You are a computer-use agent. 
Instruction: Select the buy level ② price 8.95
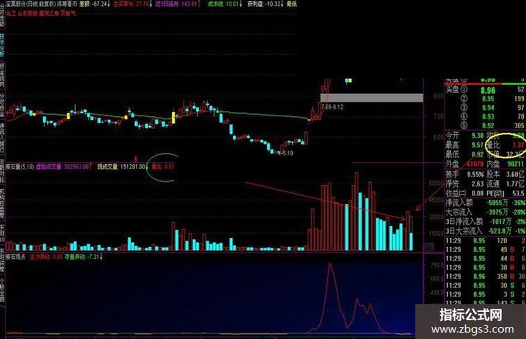pos(488,99)
